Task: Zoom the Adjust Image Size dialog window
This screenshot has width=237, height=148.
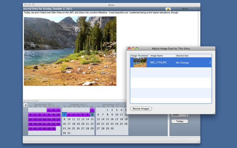Action: pos(137,49)
